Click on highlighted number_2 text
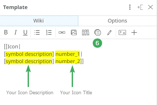The image size is (157, 105). pyautogui.click(x=68, y=61)
